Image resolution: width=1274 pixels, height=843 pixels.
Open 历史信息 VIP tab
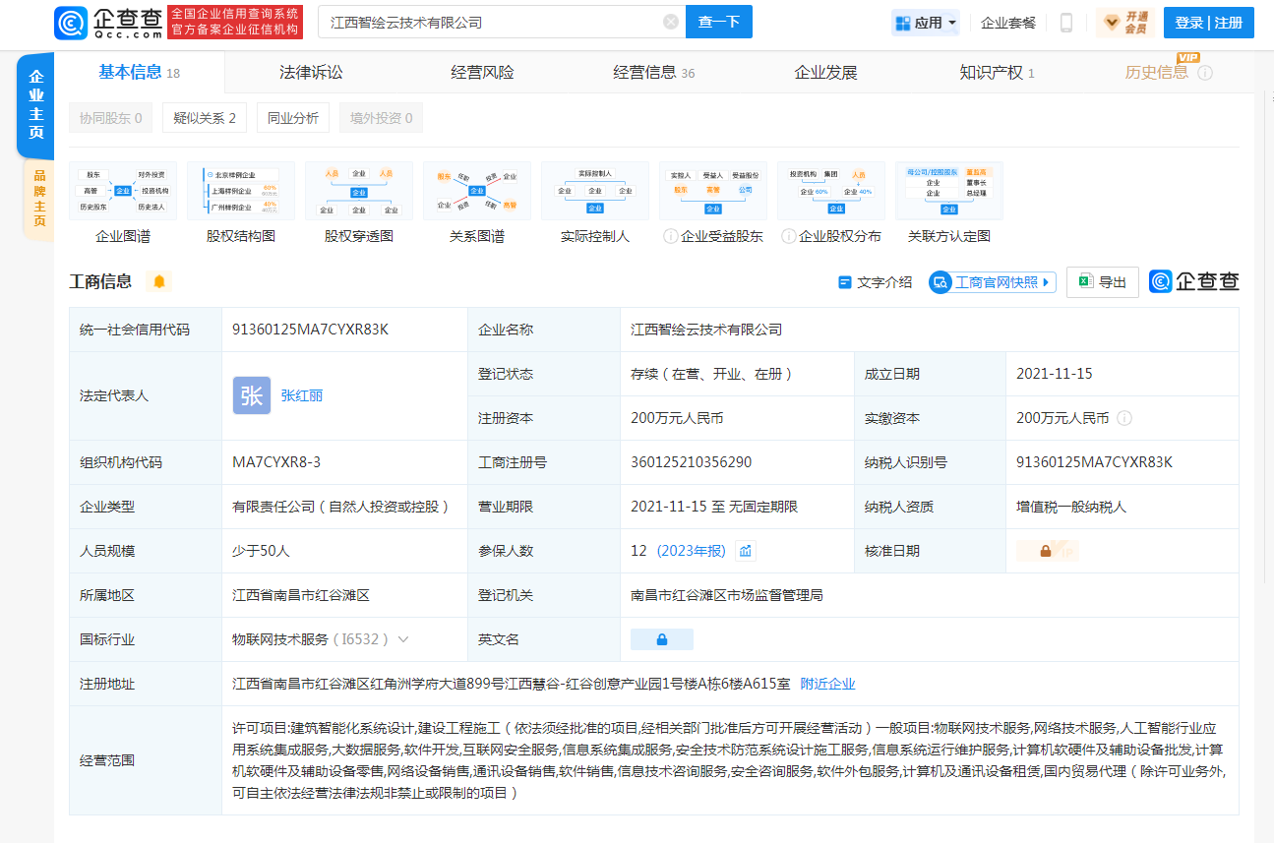[1157, 72]
